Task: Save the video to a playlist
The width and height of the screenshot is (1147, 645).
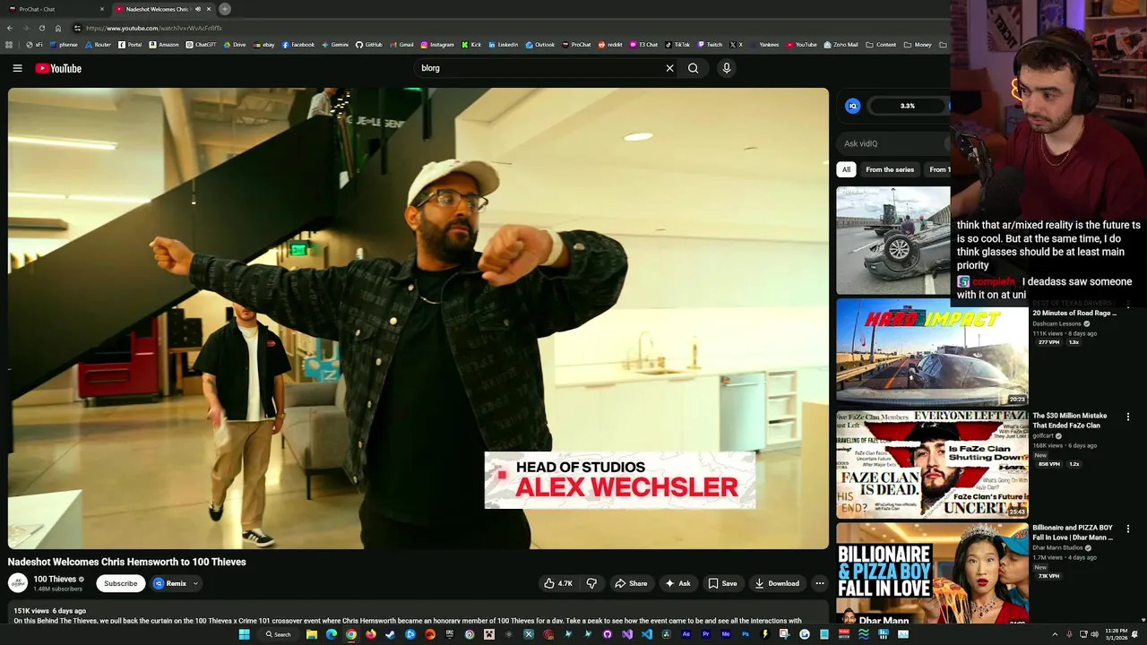Action: 722,583
